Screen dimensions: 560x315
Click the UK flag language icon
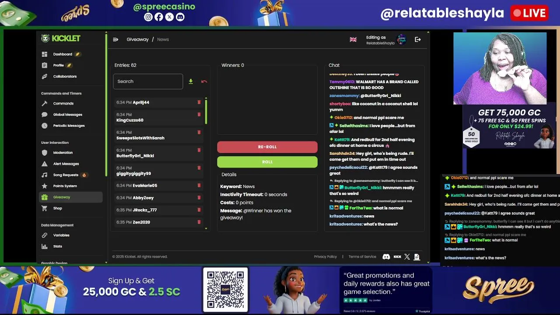[353, 40]
